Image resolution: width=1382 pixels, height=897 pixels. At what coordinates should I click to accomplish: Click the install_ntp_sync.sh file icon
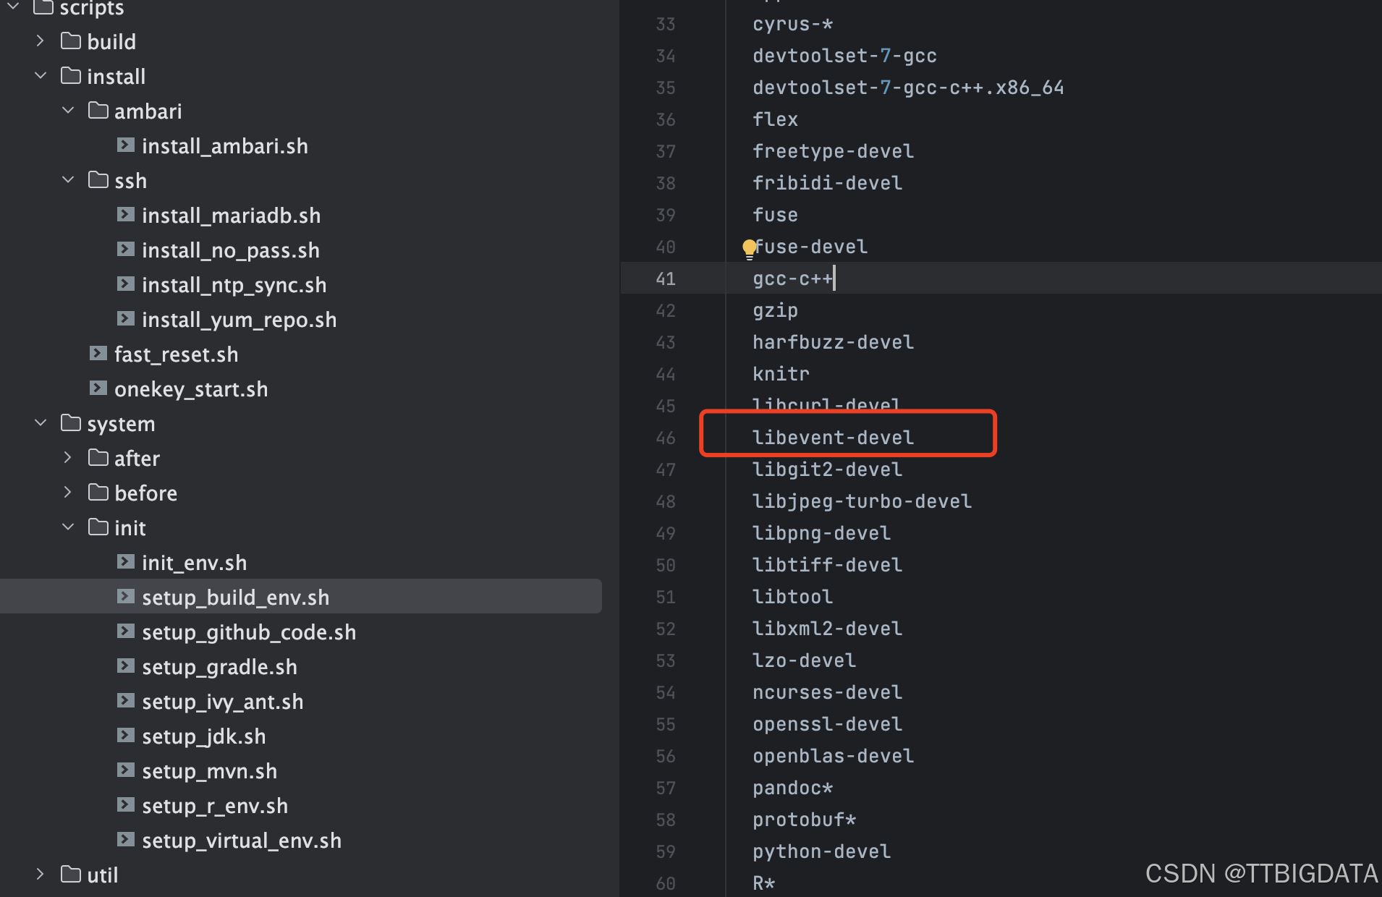(126, 284)
